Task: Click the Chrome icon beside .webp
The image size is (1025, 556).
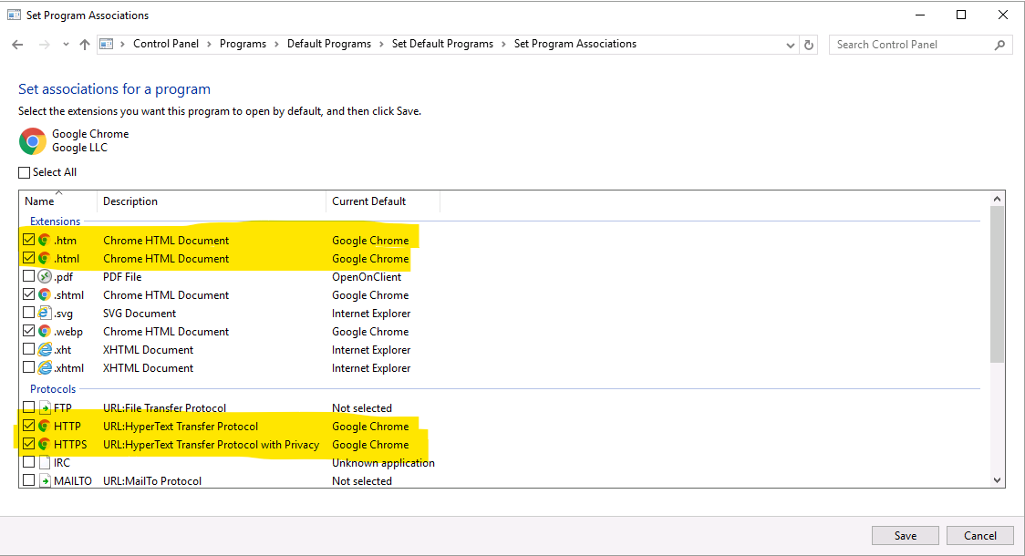Action: click(45, 331)
